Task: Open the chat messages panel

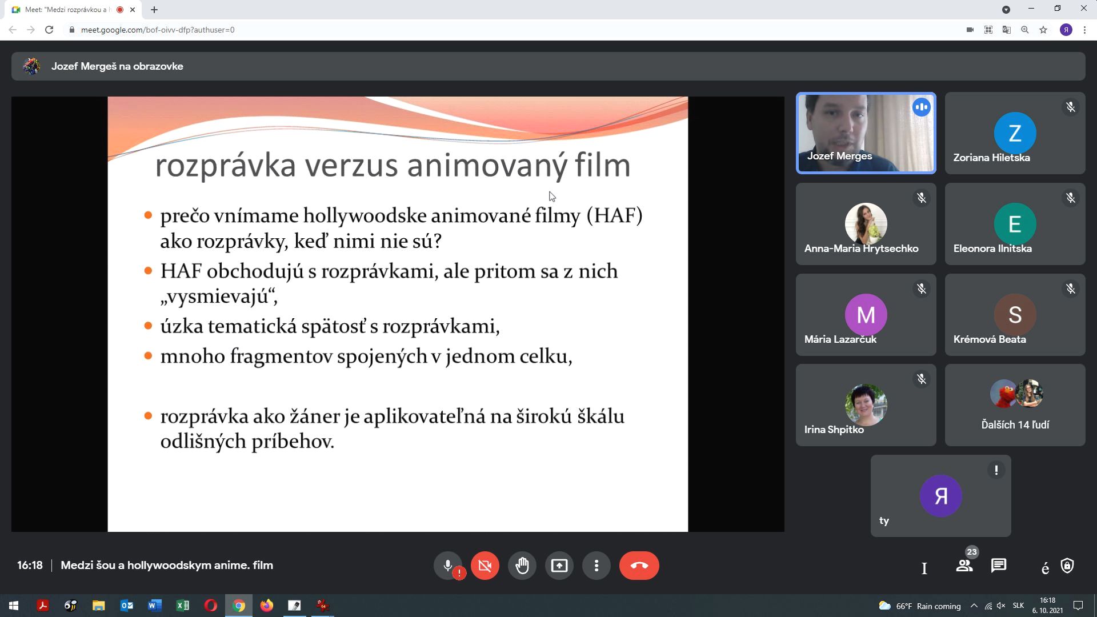Action: [x=999, y=566]
